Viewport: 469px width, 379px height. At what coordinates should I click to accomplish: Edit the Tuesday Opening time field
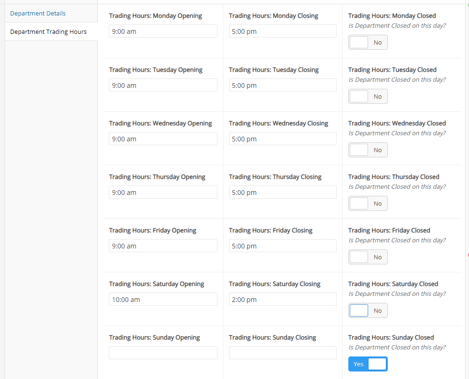(163, 85)
